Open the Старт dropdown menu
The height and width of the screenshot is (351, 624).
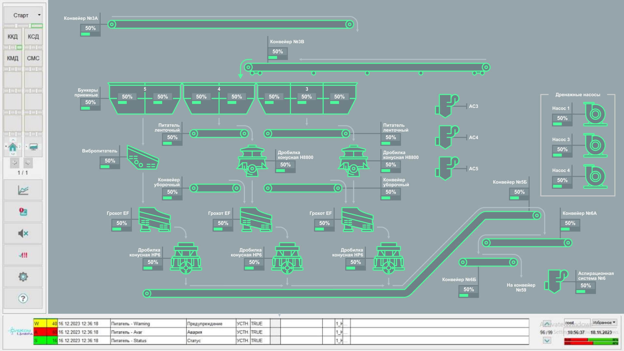23,15
